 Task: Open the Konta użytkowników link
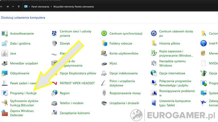coord(124,53)
